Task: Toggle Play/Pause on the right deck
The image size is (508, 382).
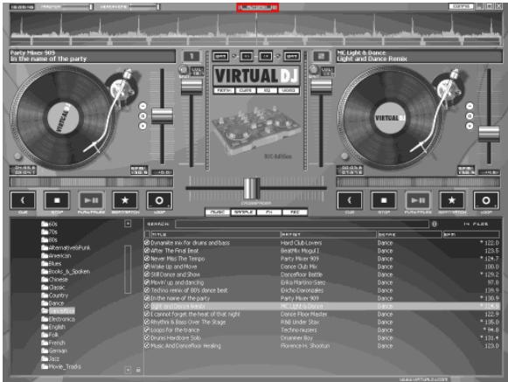Action: [x=418, y=200]
